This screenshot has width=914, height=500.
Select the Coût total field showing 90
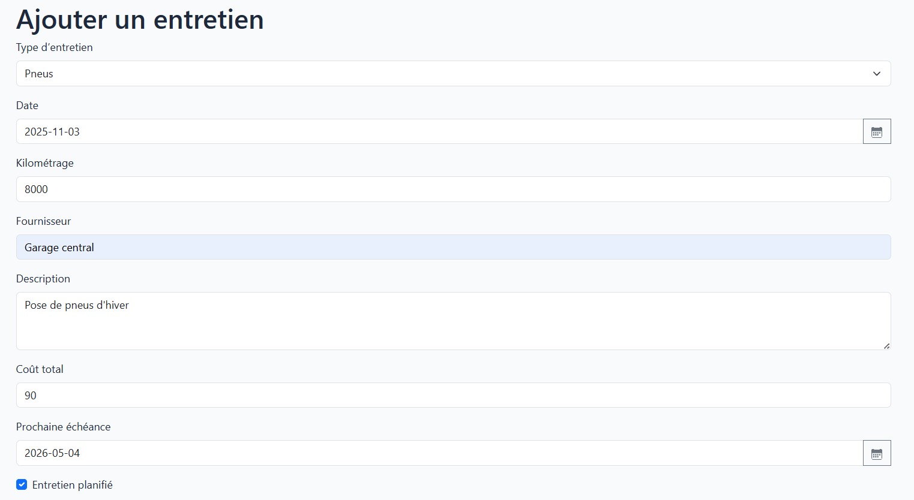tap(420, 395)
